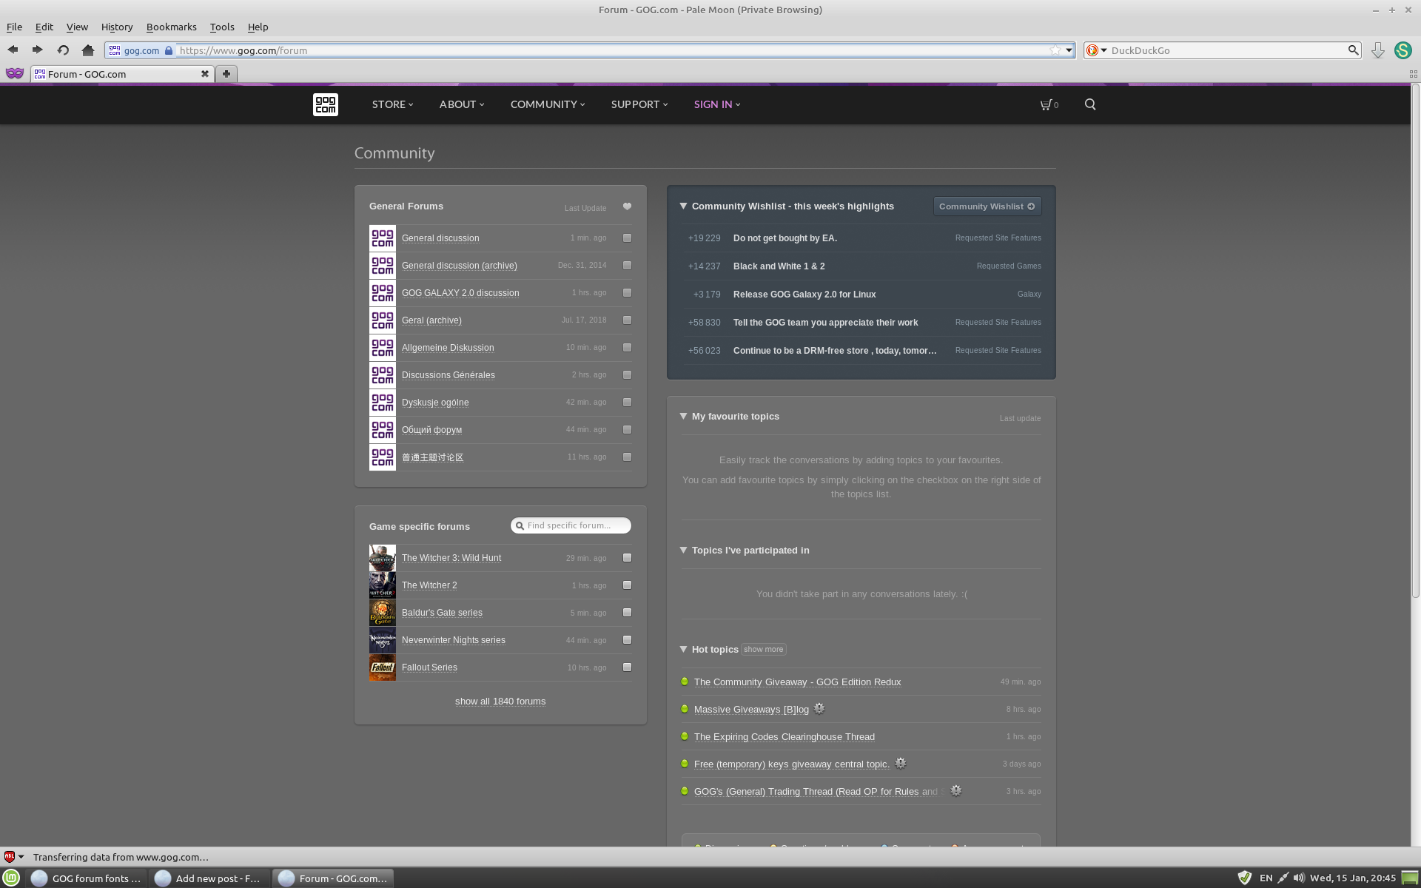
Task: Open the View menu
Action: tap(77, 27)
